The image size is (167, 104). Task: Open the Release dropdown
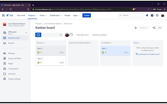144,28
